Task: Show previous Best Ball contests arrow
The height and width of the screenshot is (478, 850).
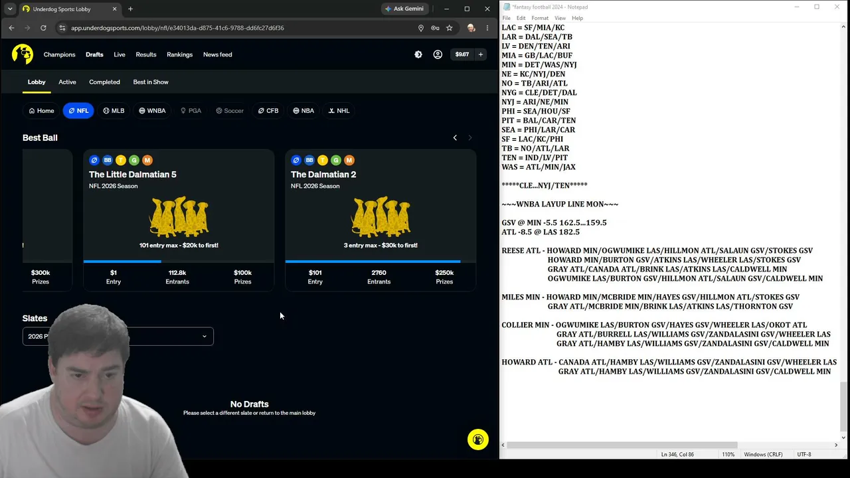Action: (x=455, y=137)
